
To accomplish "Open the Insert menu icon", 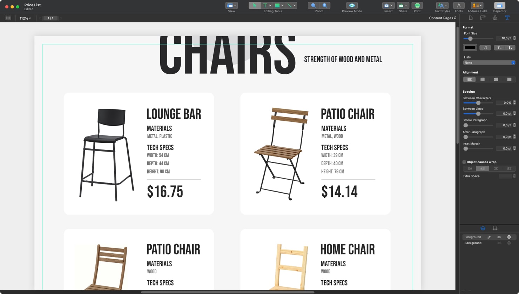I will [387, 6].
